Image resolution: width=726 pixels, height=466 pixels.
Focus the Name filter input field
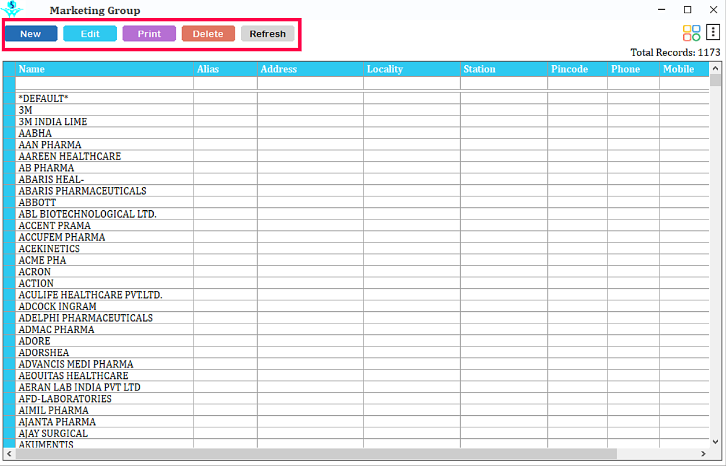[105, 83]
